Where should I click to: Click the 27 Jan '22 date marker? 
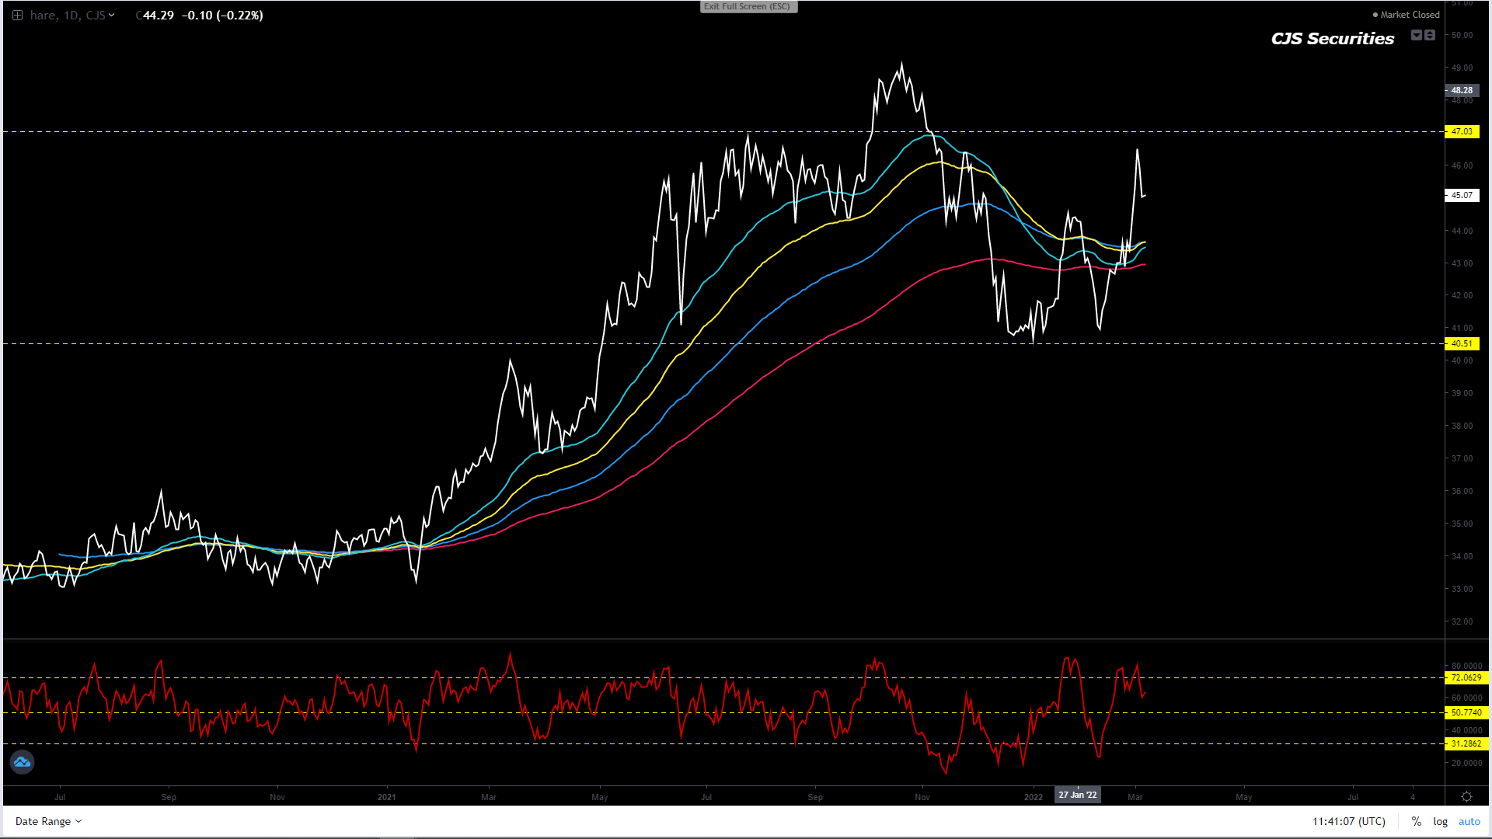click(x=1077, y=795)
